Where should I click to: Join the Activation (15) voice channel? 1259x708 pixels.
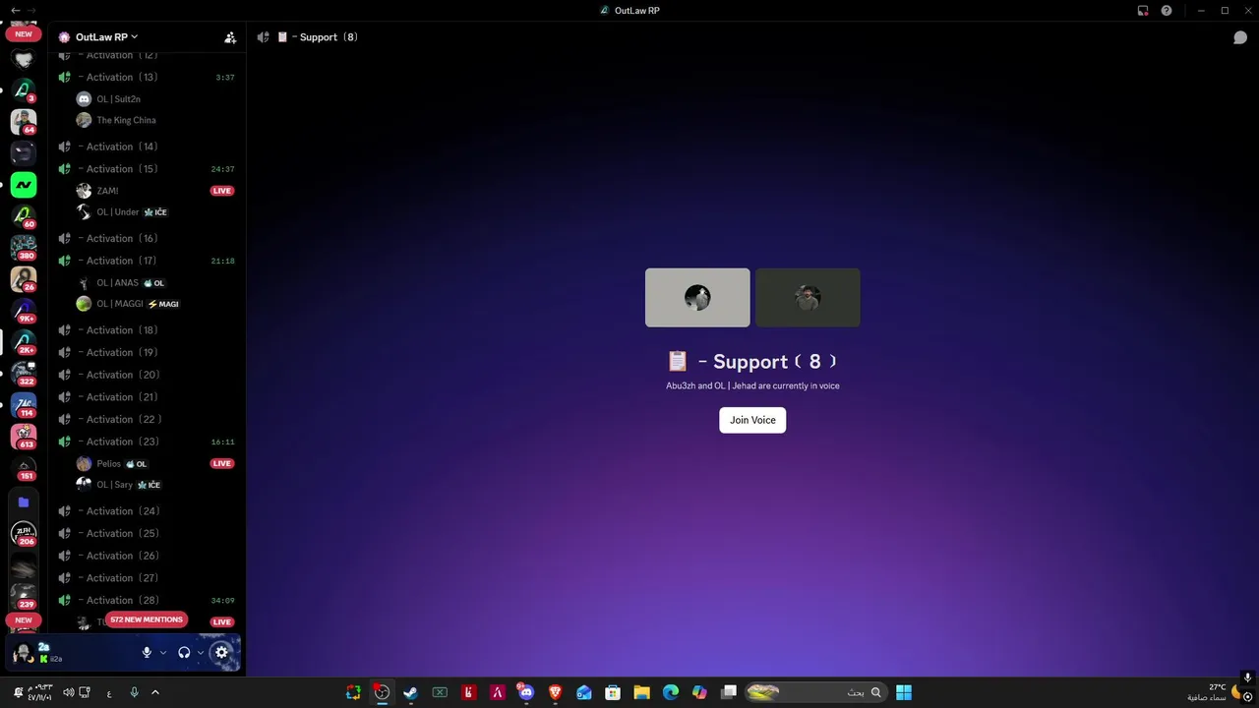(146, 169)
